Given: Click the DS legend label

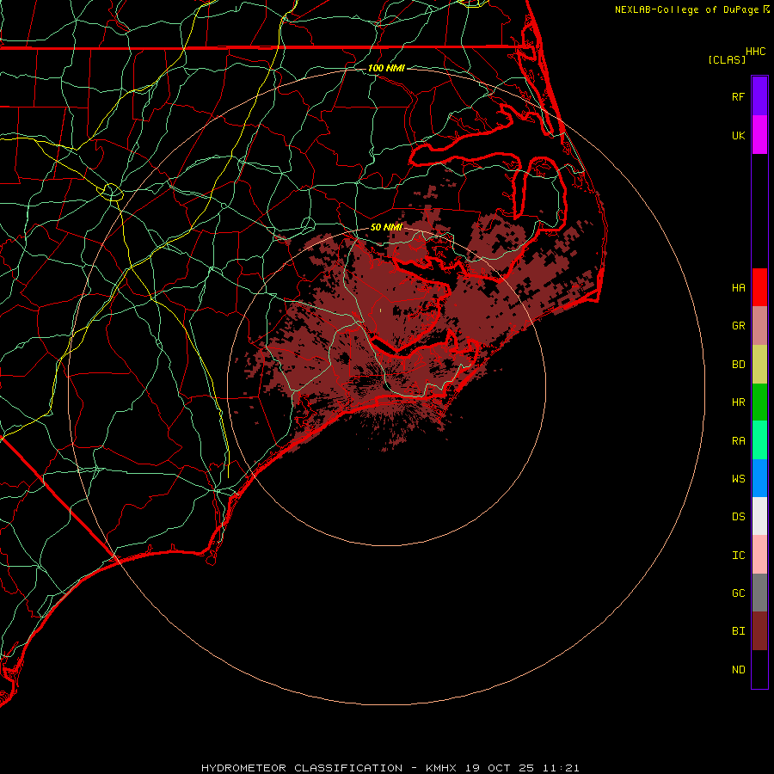Looking at the screenshot, I should pyautogui.click(x=738, y=517).
